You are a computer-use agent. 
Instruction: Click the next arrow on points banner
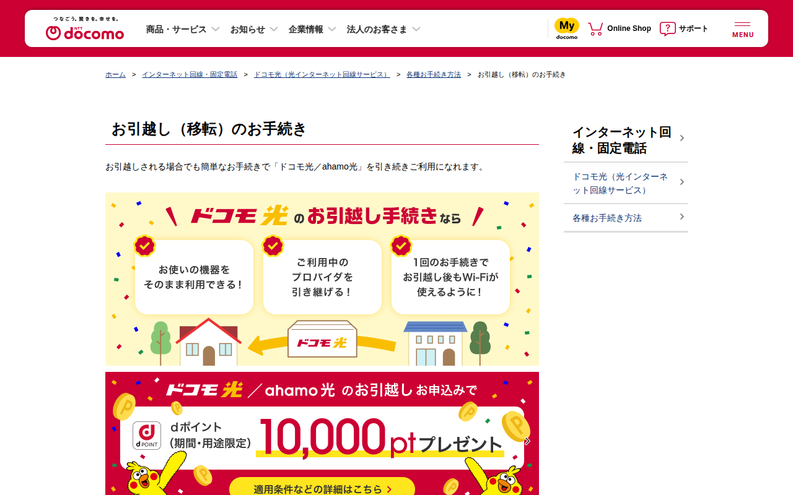coord(527,441)
